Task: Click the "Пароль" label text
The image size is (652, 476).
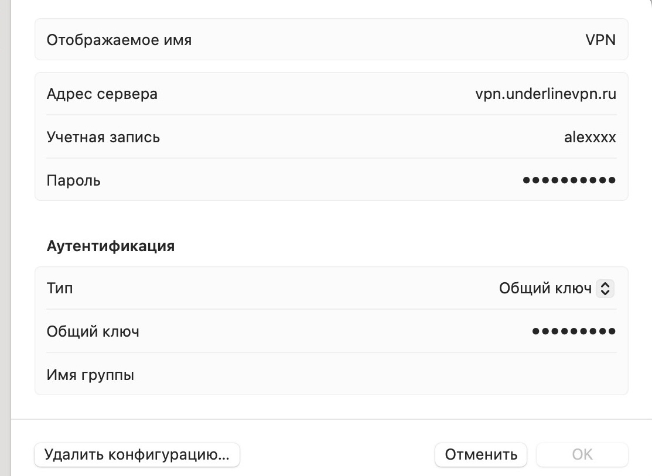Action: [x=74, y=180]
